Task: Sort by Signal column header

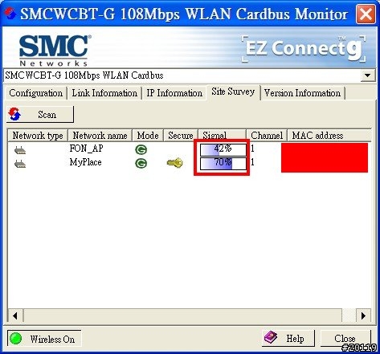Action: (222, 135)
